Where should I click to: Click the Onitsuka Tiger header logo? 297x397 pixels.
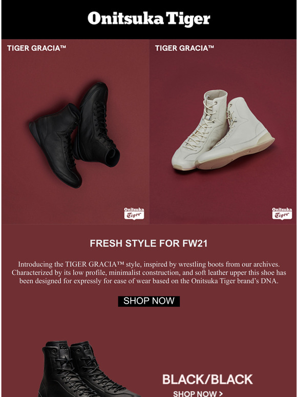148,19
